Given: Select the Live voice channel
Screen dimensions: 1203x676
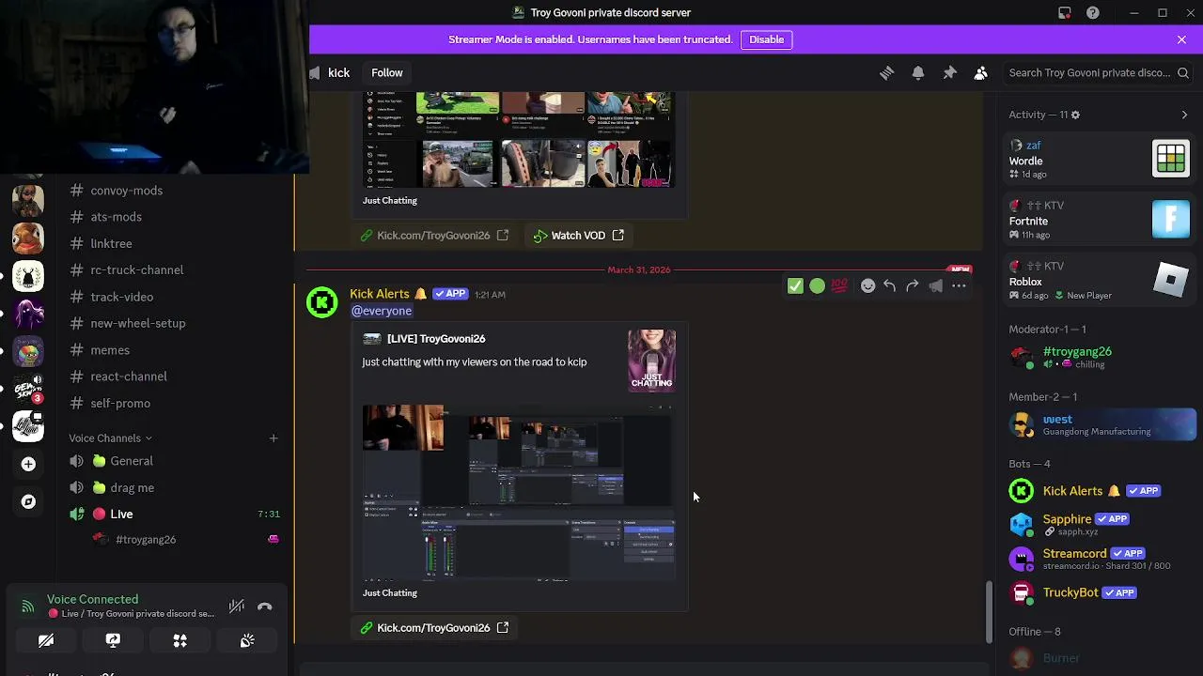Looking at the screenshot, I should [x=174, y=515].
